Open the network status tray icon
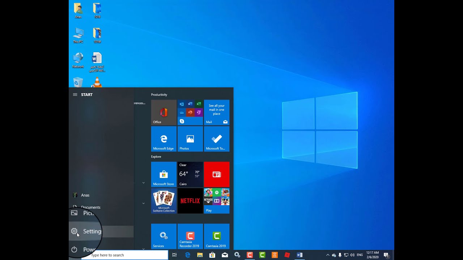The image size is (463, 260). pos(346,255)
